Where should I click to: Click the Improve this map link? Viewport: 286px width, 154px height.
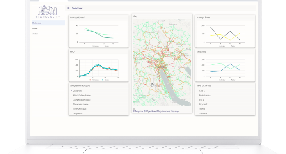[170, 111]
